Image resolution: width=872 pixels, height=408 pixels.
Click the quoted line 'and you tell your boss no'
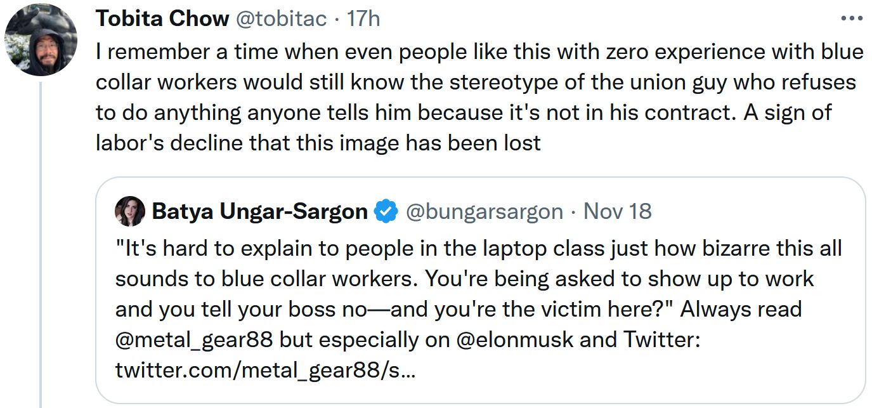458,309
